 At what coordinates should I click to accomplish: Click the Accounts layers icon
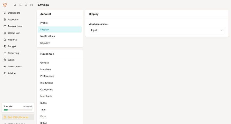pyautogui.click(x=5, y=19)
